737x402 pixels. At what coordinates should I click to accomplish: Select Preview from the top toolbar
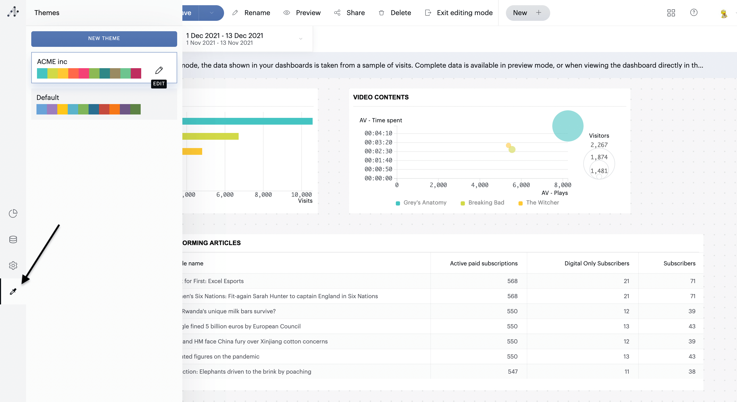point(302,12)
